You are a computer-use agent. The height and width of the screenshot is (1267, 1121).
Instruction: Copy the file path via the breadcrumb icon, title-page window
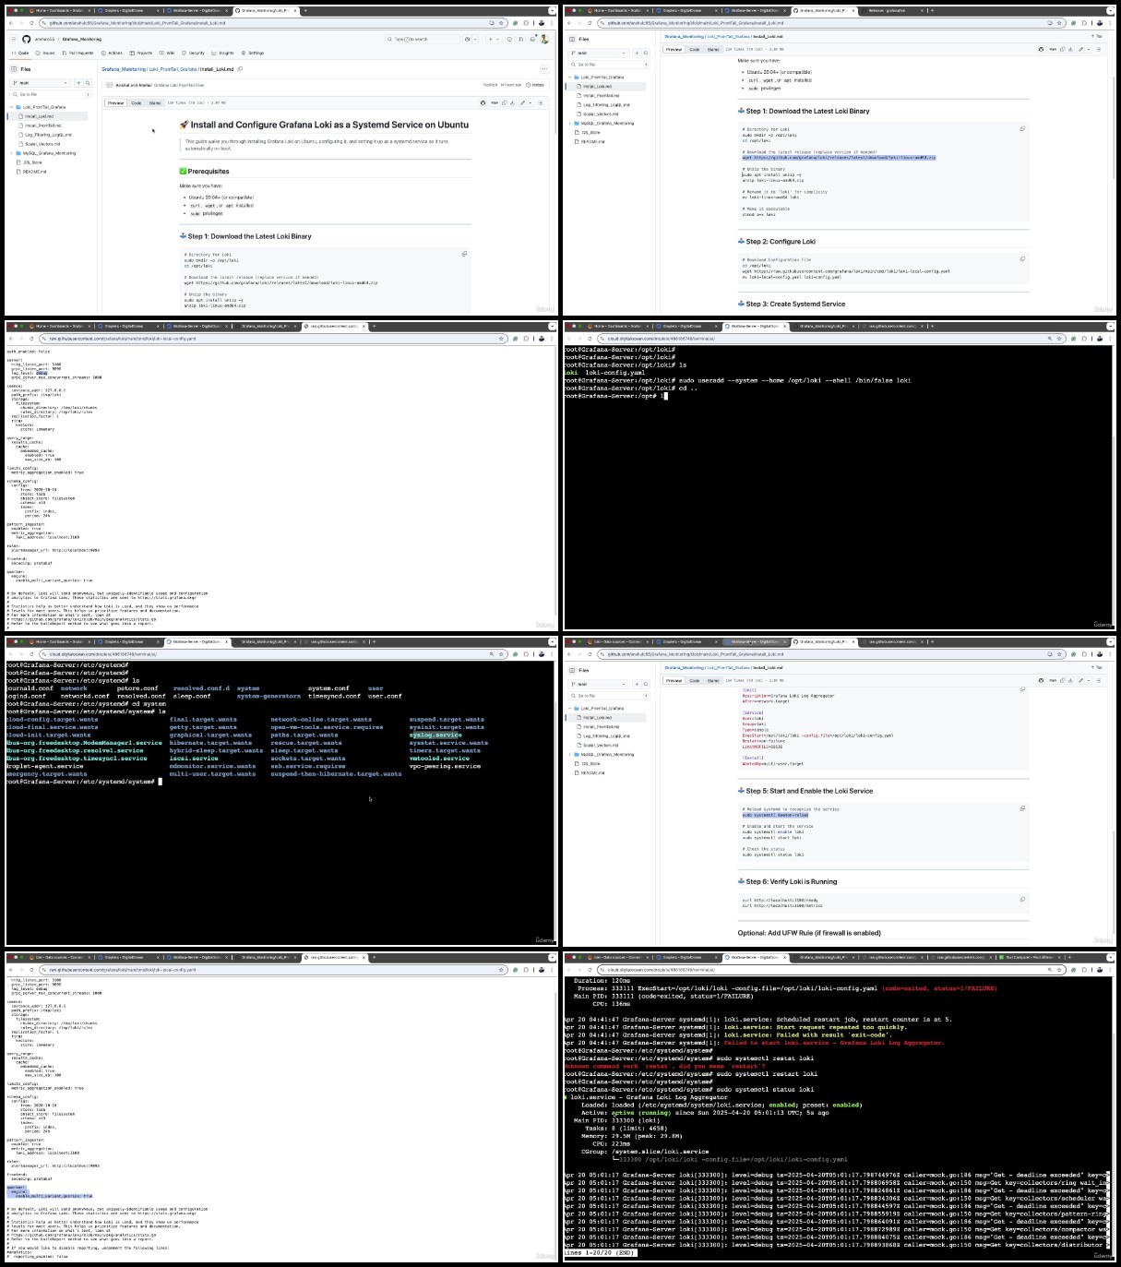(x=240, y=69)
